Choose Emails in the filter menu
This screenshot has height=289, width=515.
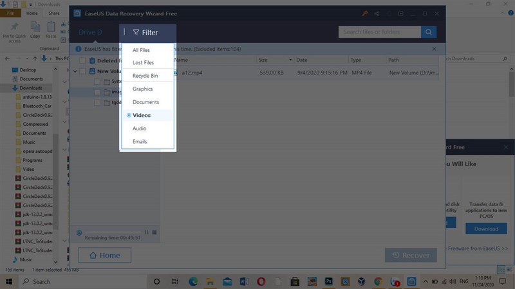click(x=140, y=141)
